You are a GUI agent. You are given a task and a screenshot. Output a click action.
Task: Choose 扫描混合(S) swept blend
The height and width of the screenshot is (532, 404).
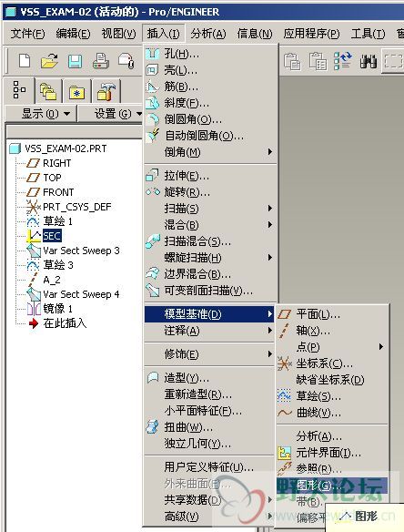coord(211,241)
